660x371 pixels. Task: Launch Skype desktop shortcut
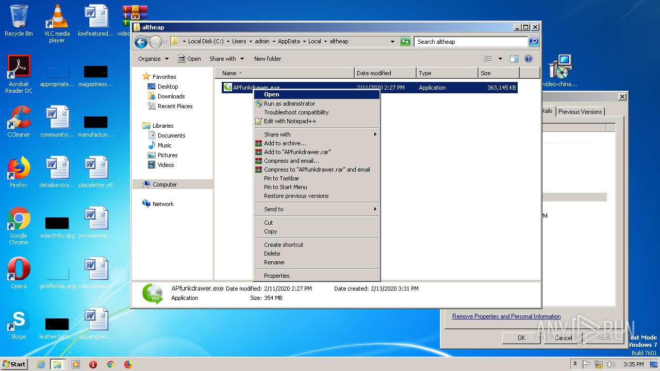pos(19,324)
